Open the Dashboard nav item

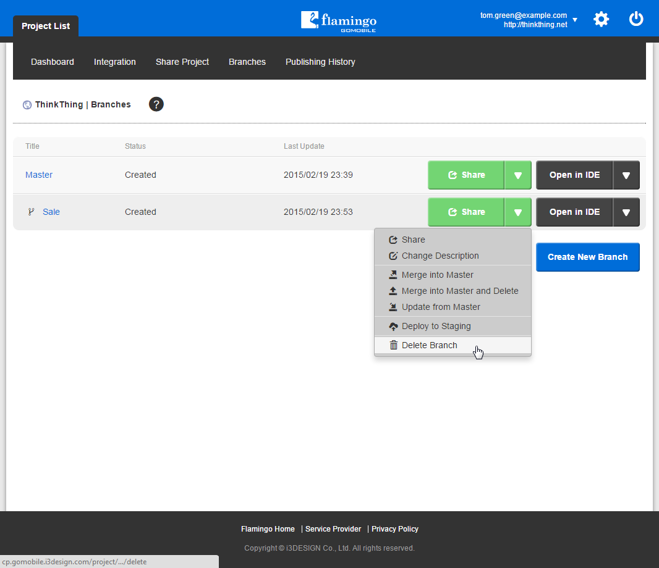click(53, 62)
